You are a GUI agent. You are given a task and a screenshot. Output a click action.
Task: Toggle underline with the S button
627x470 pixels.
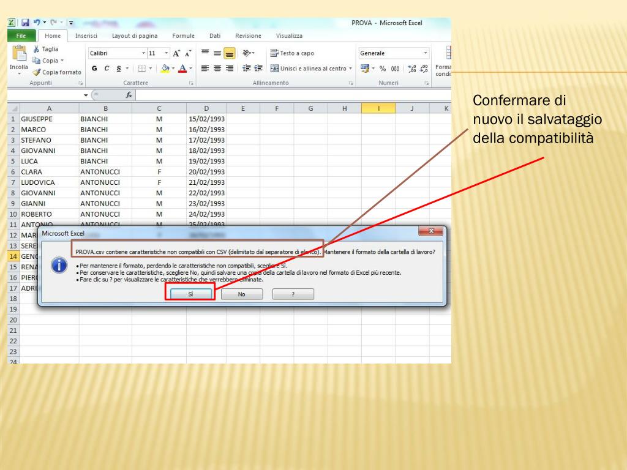[119, 69]
